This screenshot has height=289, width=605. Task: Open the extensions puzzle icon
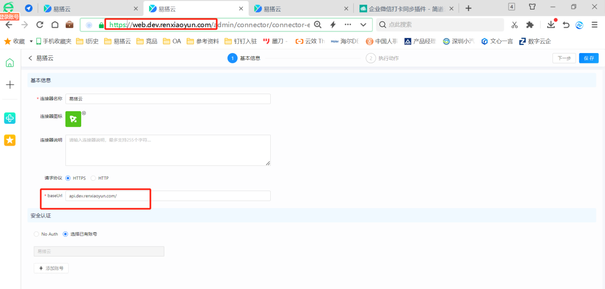pos(530,25)
